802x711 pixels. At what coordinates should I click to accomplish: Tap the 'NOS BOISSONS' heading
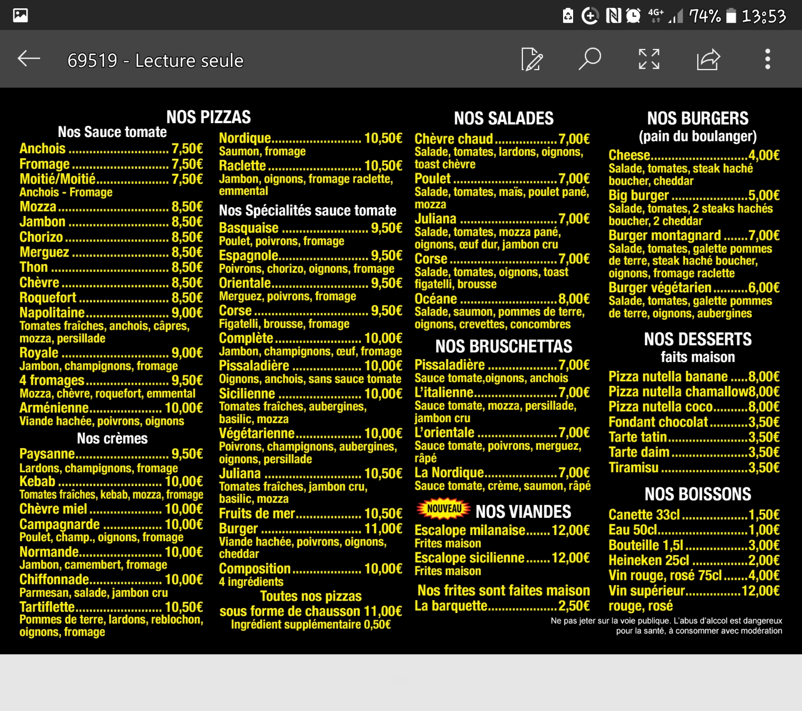point(698,494)
